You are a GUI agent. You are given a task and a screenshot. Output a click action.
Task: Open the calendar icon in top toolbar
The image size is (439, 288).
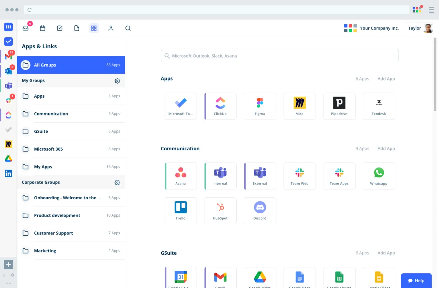click(43, 28)
